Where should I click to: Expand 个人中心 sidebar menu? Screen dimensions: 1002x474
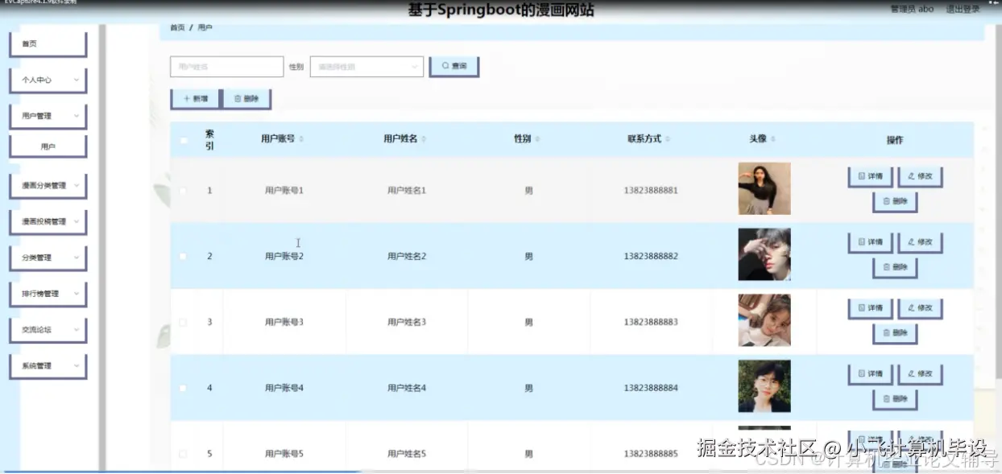click(48, 80)
